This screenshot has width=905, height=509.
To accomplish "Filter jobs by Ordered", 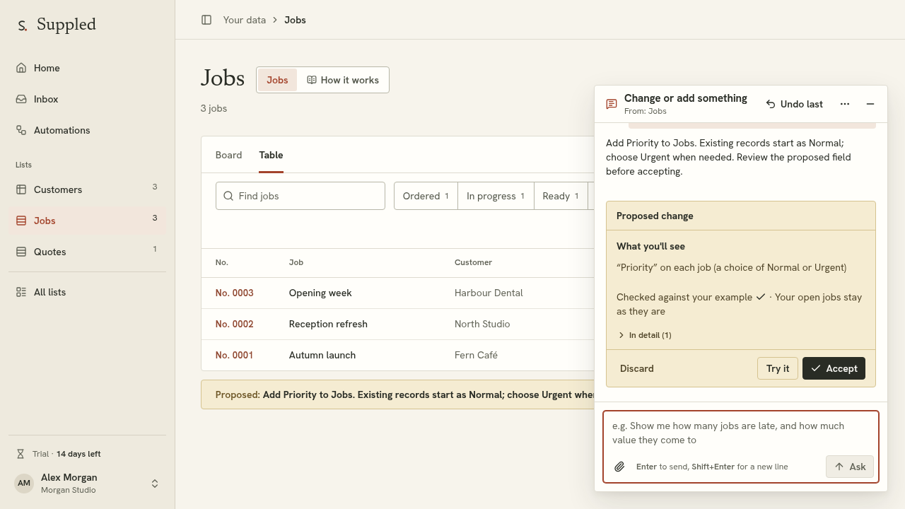I will click(426, 196).
